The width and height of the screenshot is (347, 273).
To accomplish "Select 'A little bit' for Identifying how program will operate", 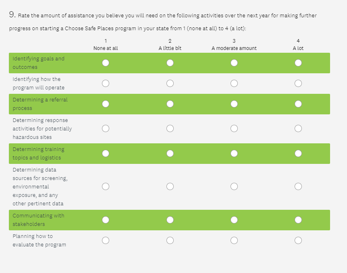I will [170, 83].
